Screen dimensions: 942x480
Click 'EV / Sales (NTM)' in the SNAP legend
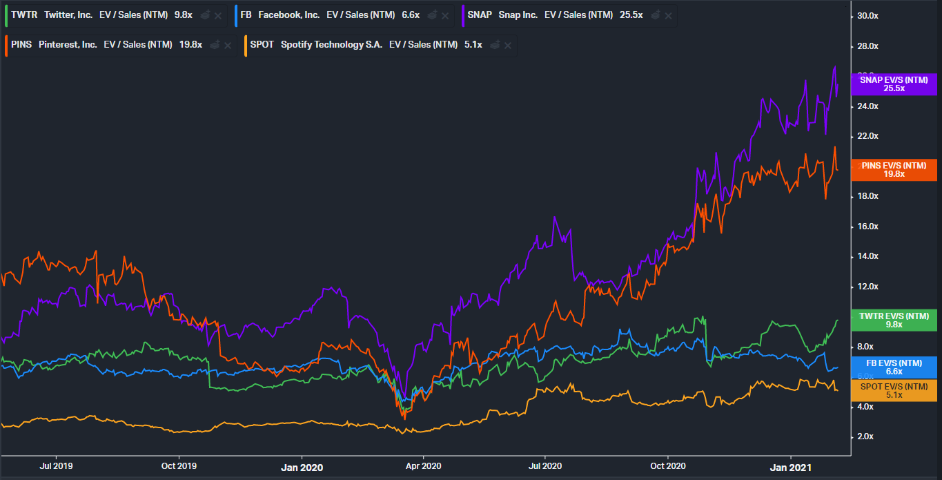tap(579, 15)
